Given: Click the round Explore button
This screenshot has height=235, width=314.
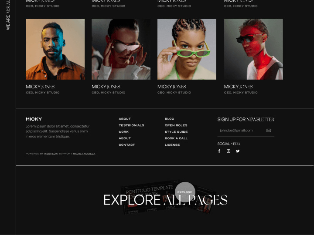Looking at the screenshot, I should [x=185, y=192].
